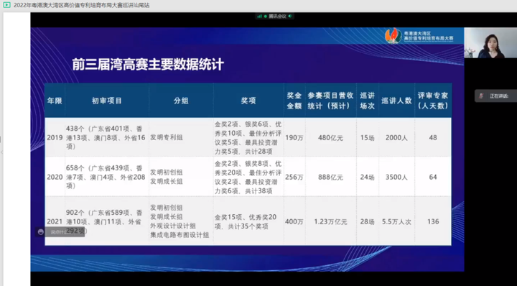Click the 64 expert days cell
The height and width of the screenshot is (286, 517).
tap(433, 177)
